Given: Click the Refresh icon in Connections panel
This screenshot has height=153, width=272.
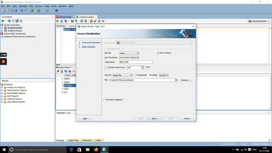Looking at the screenshot, I should pyautogui.click(x=9, y=21).
